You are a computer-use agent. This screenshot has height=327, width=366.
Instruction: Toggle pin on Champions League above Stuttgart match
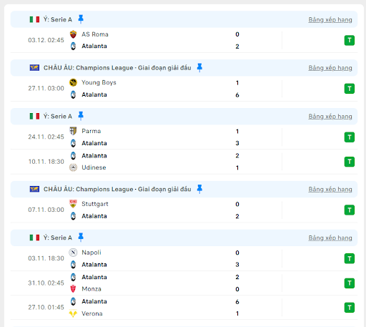tap(199, 189)
